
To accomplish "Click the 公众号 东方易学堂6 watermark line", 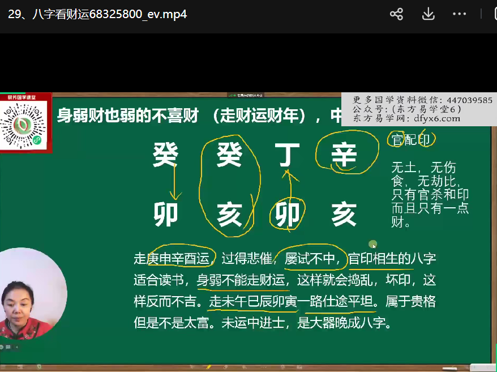I will (x=408, y=109).
